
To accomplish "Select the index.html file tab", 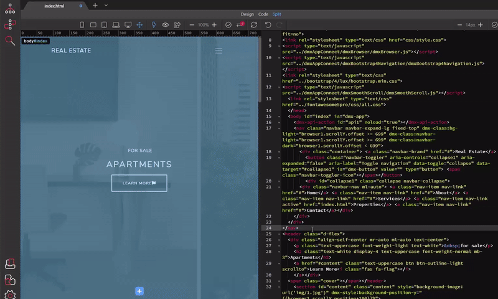I will pos(55,6).
